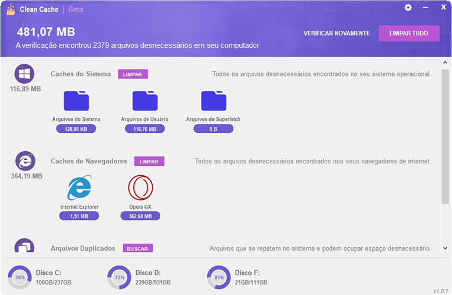The height and width of the screenshot is (295, 452).
Task: Click the 481,07 MB total size text
Action: tap(46, 32)
